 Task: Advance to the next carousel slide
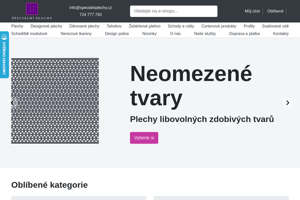coord(287,103)
